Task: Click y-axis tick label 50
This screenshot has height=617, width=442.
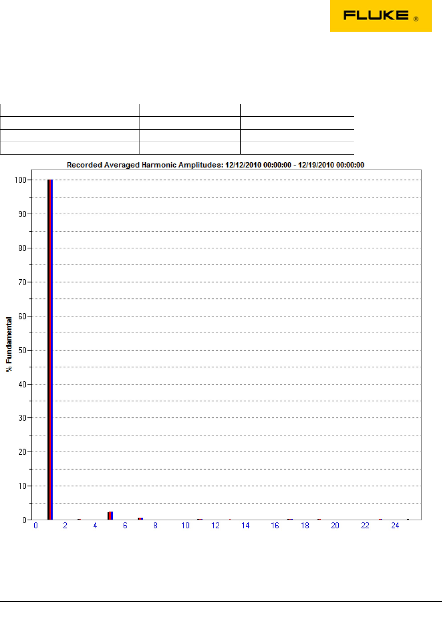Action: [22, 350]
